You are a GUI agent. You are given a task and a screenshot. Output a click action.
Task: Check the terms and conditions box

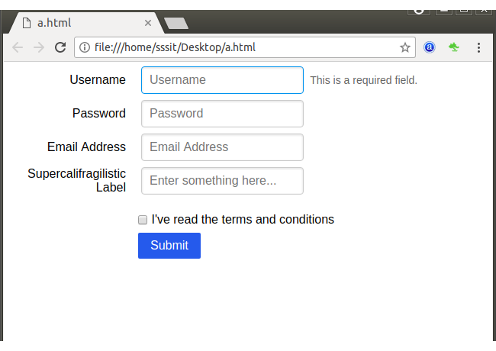143,220
